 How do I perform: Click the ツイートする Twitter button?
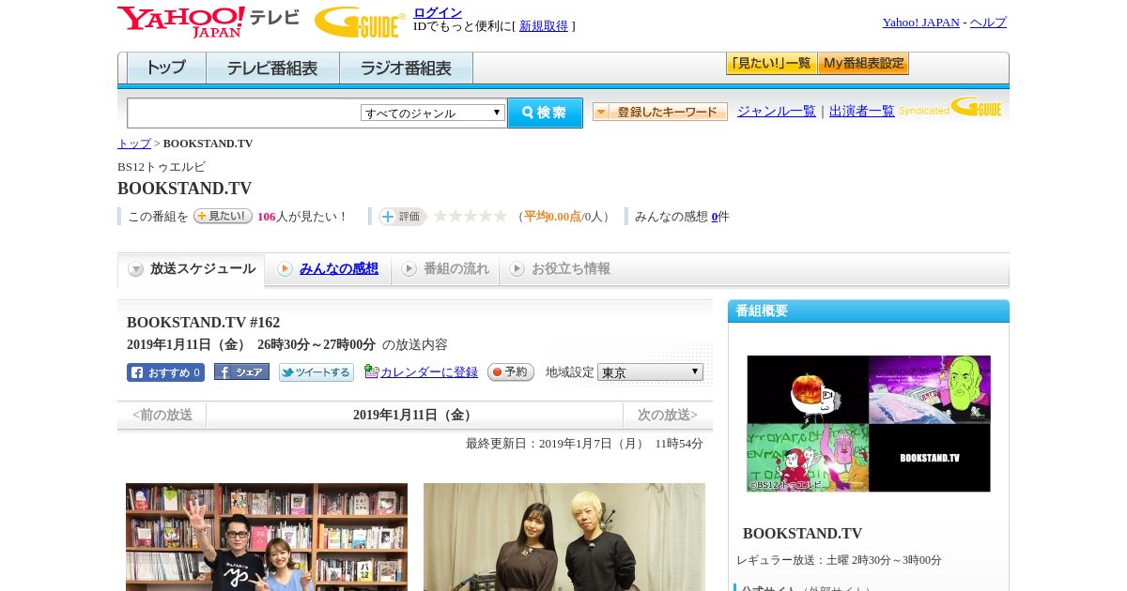[x=316, y=372]
